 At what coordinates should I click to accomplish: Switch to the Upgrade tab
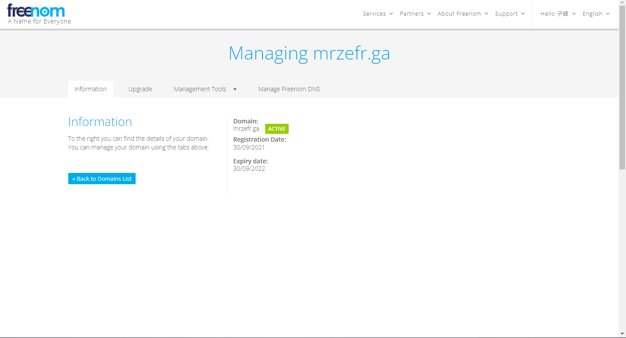pyautogui.click(x=140, y=89)
